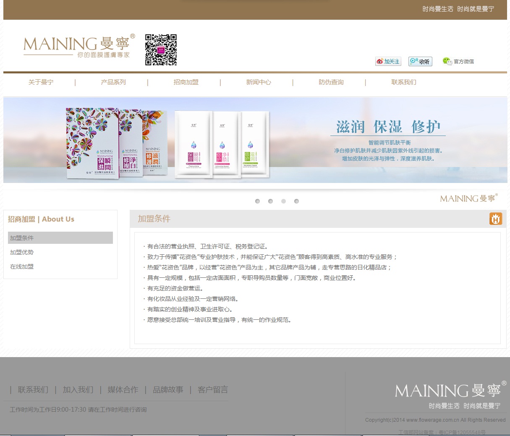The image size is (510, 436).
Task: Click the QR code image
Action: coord(161,50)
